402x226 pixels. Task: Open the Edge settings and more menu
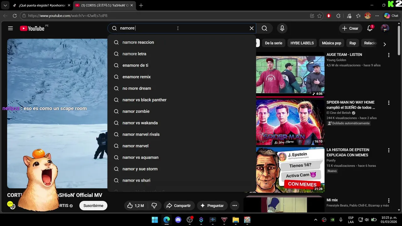point(377,16)
